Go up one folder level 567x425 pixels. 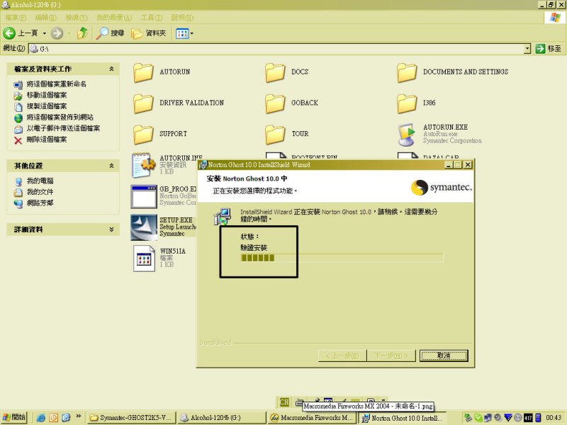click(83, 33)
